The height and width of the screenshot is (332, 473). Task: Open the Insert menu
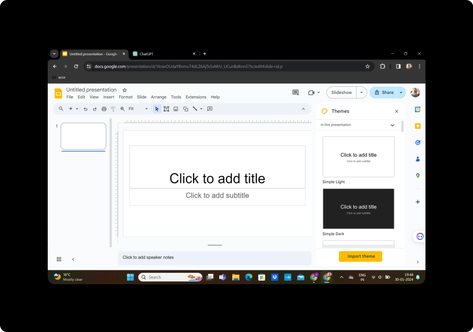109,97
